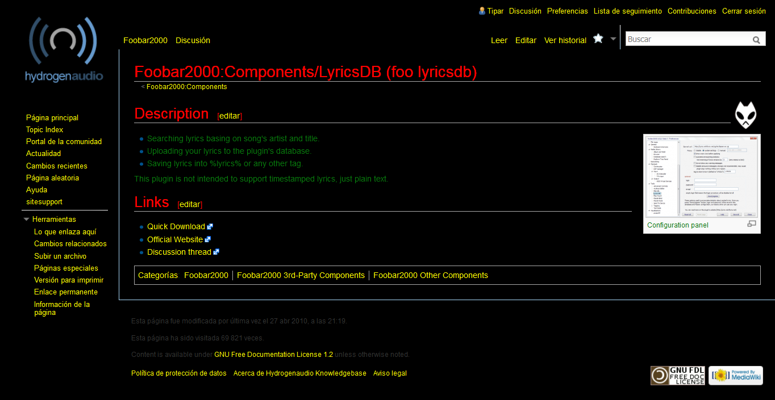This screenshot has width=775, height=400.
Task: Open the Categorías link
Action: click(158, 275)
